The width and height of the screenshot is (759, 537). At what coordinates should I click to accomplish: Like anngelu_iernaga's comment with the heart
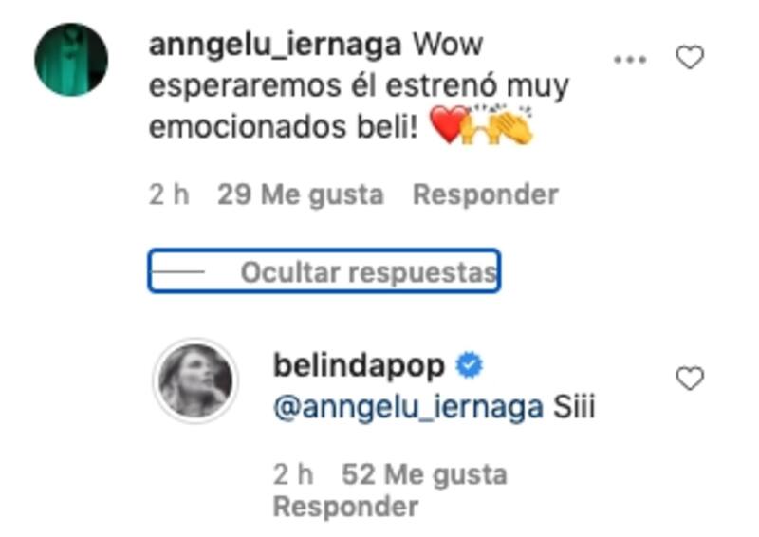coord(690,58)
